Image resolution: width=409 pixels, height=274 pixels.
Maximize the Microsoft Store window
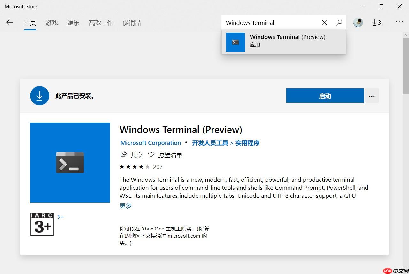point(382,6)
